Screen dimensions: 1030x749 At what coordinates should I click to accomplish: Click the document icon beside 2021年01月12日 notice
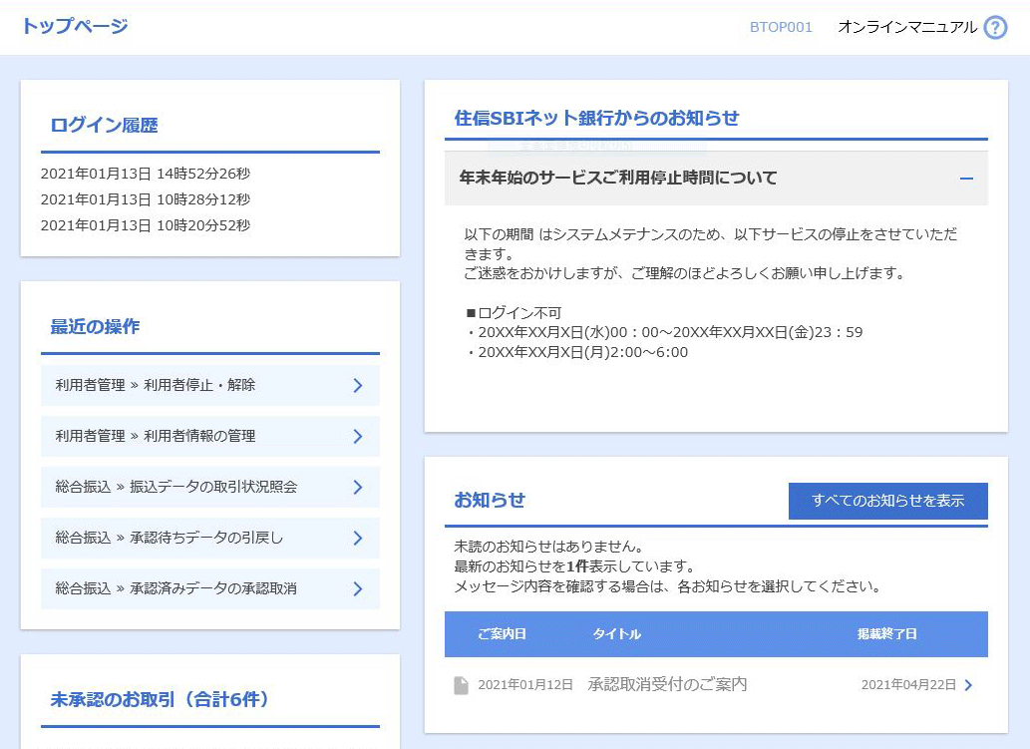point(461,685)
